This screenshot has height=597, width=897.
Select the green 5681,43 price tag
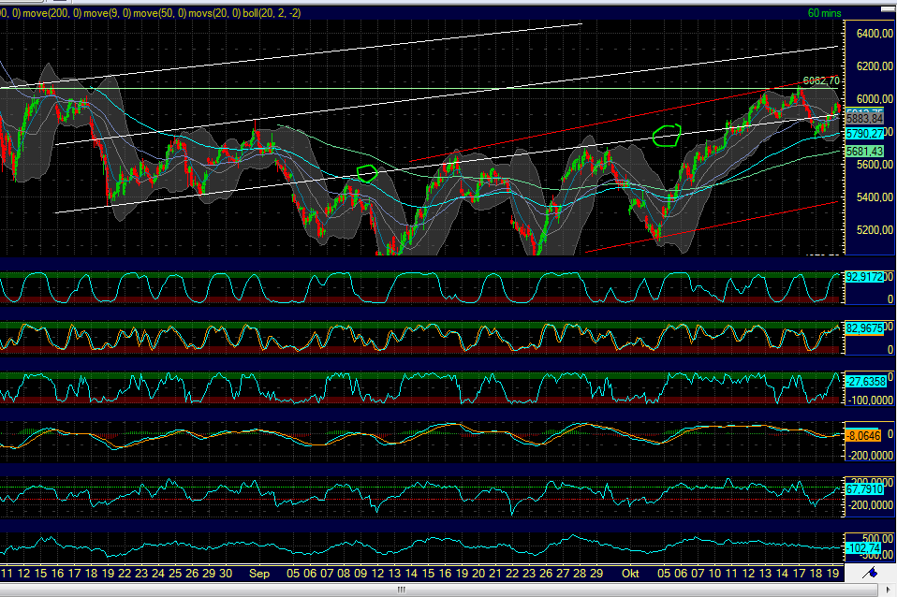pyautogui.click(x=865, y=151)
